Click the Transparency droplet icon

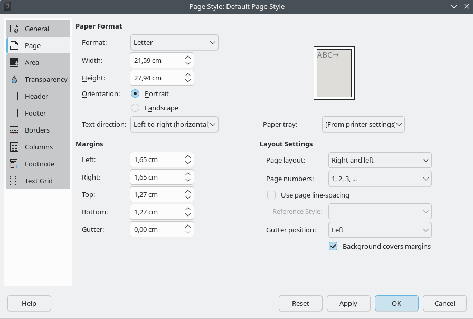click(15, 79)
